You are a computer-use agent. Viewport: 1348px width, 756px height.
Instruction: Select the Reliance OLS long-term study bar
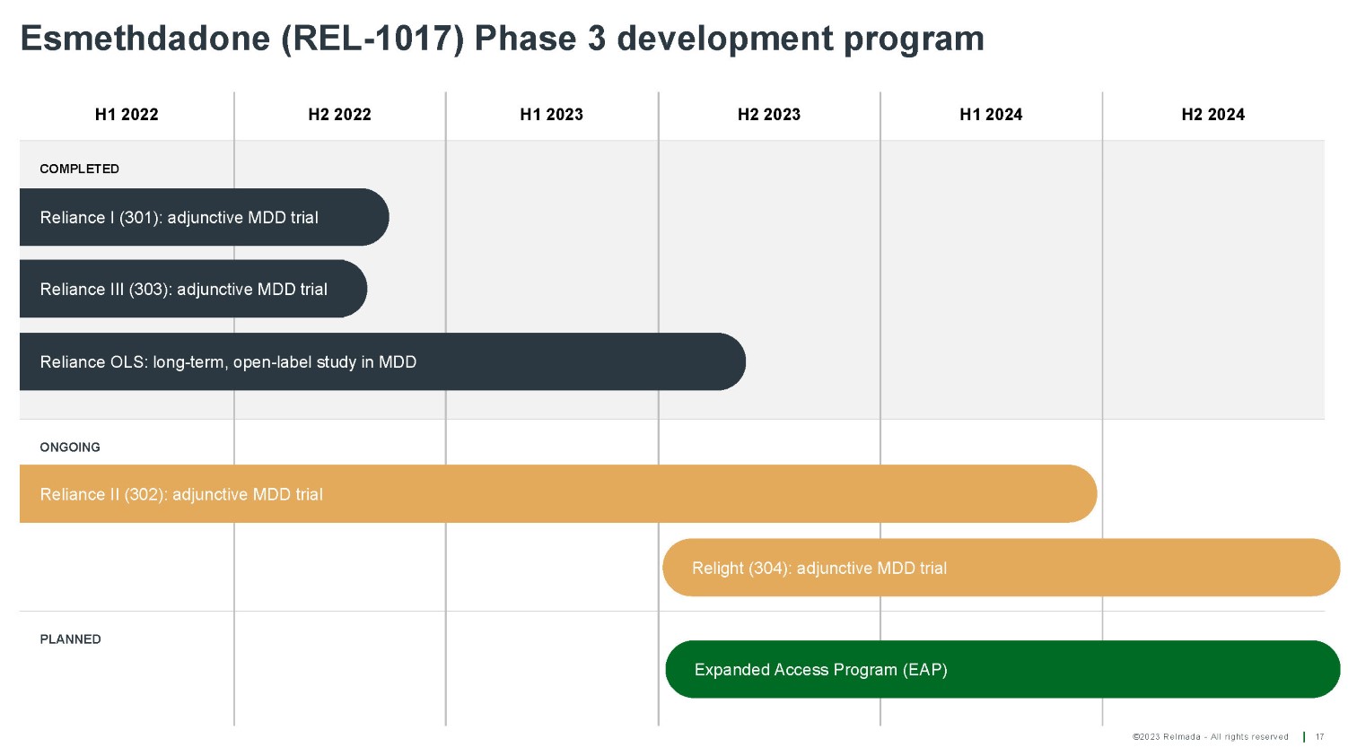[381, 361]
